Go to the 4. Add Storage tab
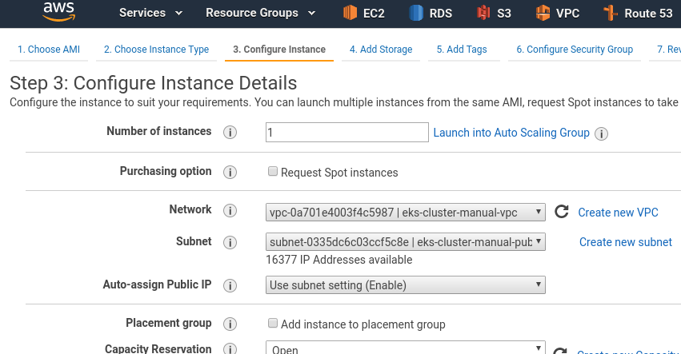 click(381, 50)
